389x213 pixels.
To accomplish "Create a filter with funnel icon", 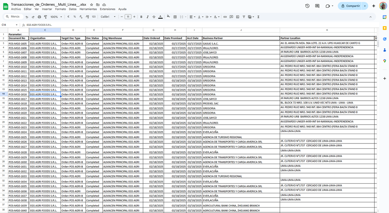I will pos(244,17).
